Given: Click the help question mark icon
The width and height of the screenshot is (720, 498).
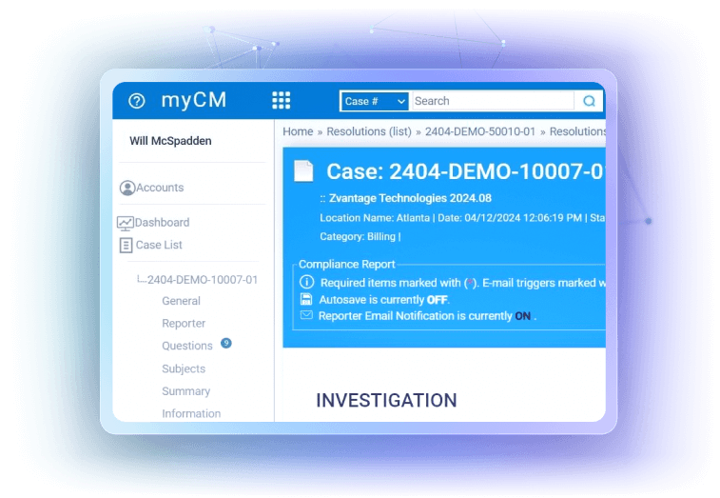Looking at the screenshot, I should pyautogui.click(x=137, y=101).
